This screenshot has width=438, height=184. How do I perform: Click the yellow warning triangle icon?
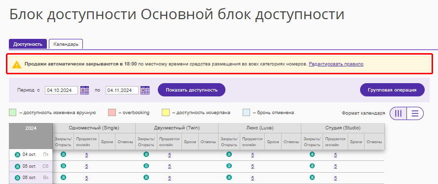pos(17,64)
